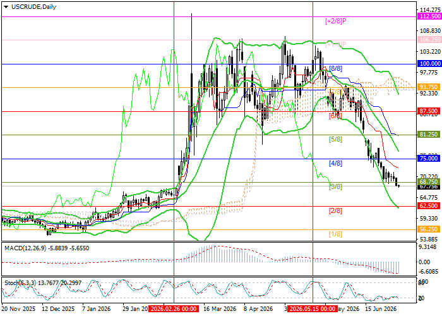Select the red 62.500 price label
442x316 pixels.
(429, 206)
